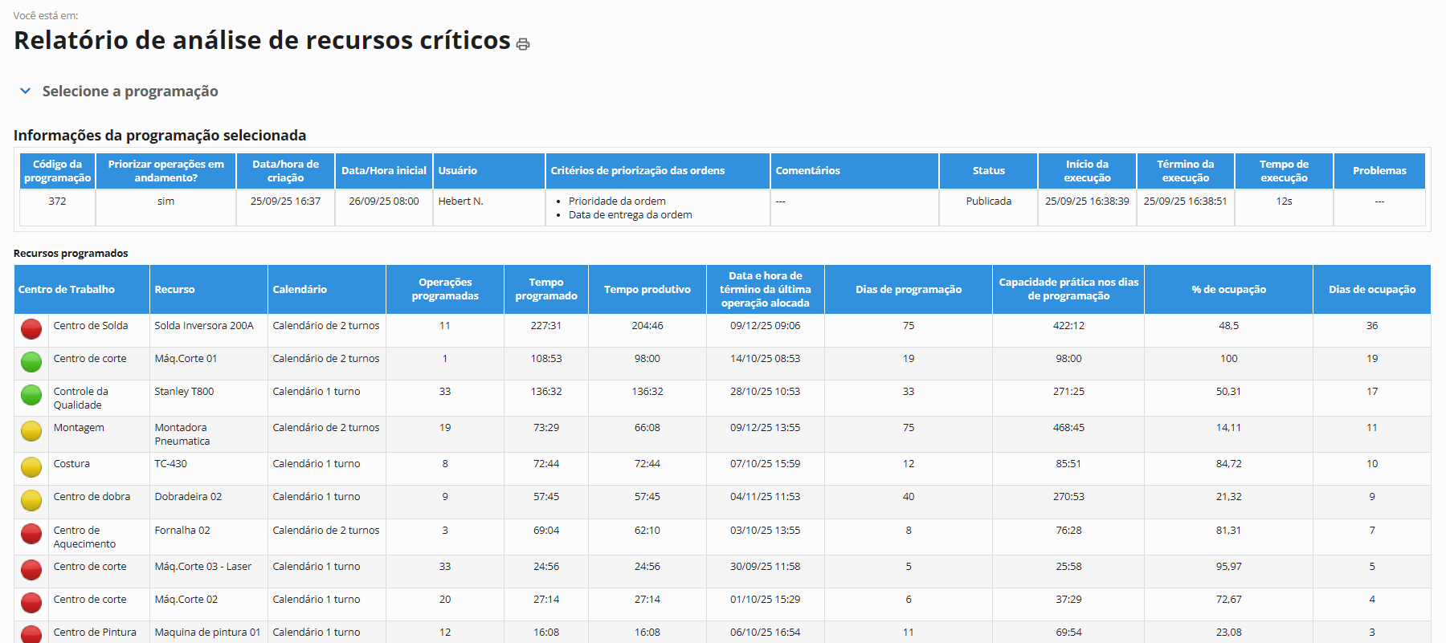The height and width of the screenshot is (643, 1446).
Task: Click yellow status circle for Dobradeira 02
Action: (31, 500)
